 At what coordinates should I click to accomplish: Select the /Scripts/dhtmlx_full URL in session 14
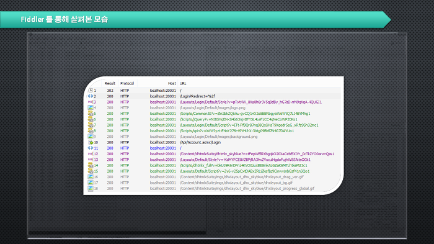(243, 166)
